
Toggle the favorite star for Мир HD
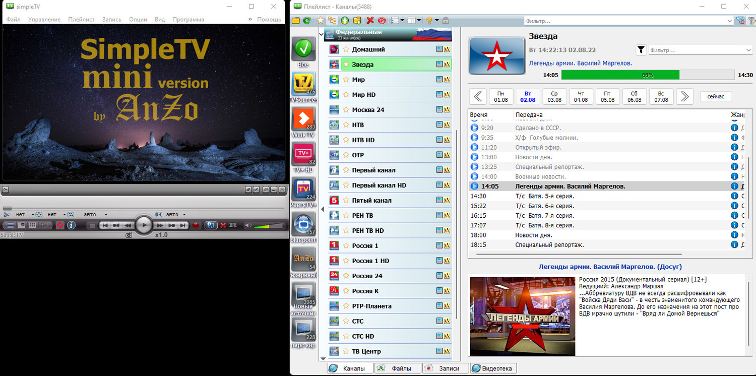[x=346, y=95]
